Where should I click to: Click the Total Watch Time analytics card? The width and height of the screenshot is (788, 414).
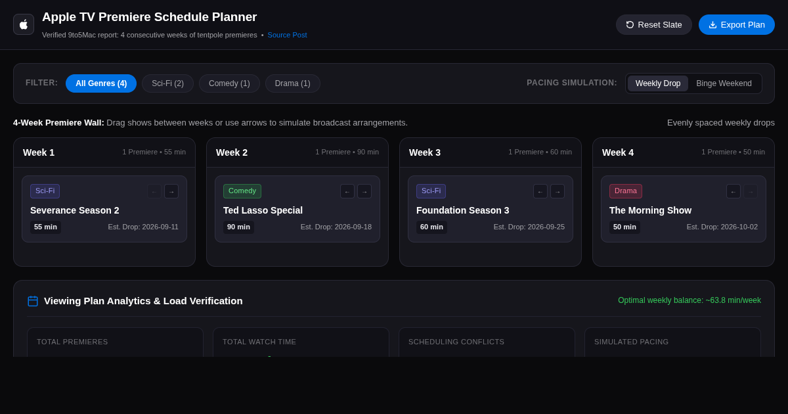(301, 342)
